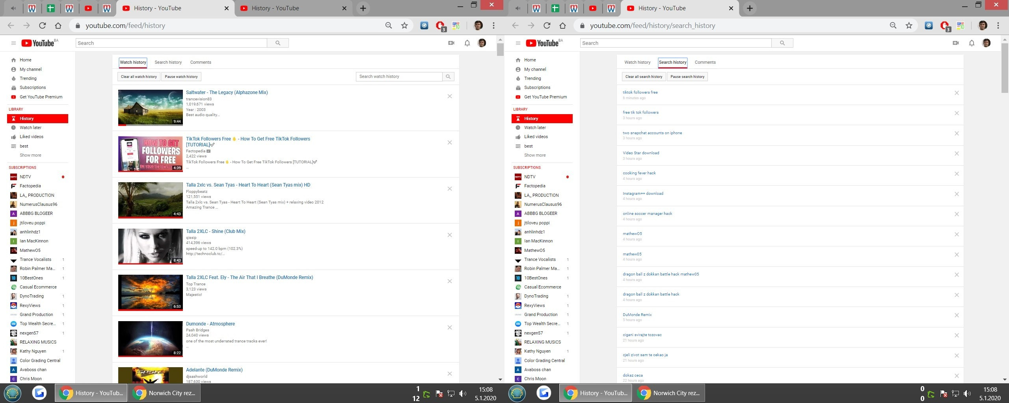Click volume speaker icon in left system tray
Image resolution: width=1009 pixels, height=403 pixels.
point(463,394)
